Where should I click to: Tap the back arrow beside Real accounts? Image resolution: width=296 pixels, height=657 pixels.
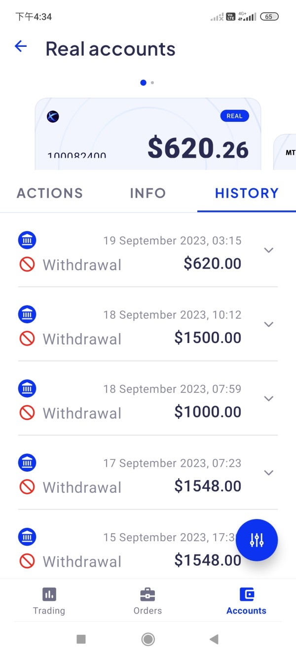pyautogui.click(x=21, y=47)
